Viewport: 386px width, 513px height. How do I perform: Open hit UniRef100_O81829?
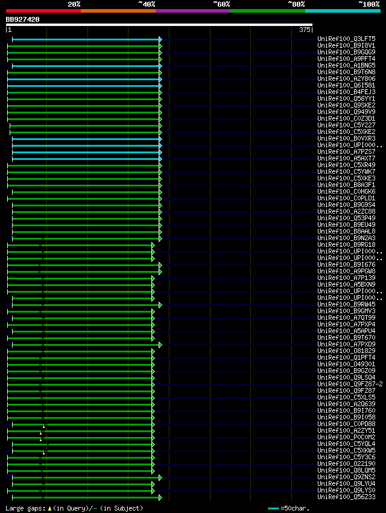(x=346, y=351)
